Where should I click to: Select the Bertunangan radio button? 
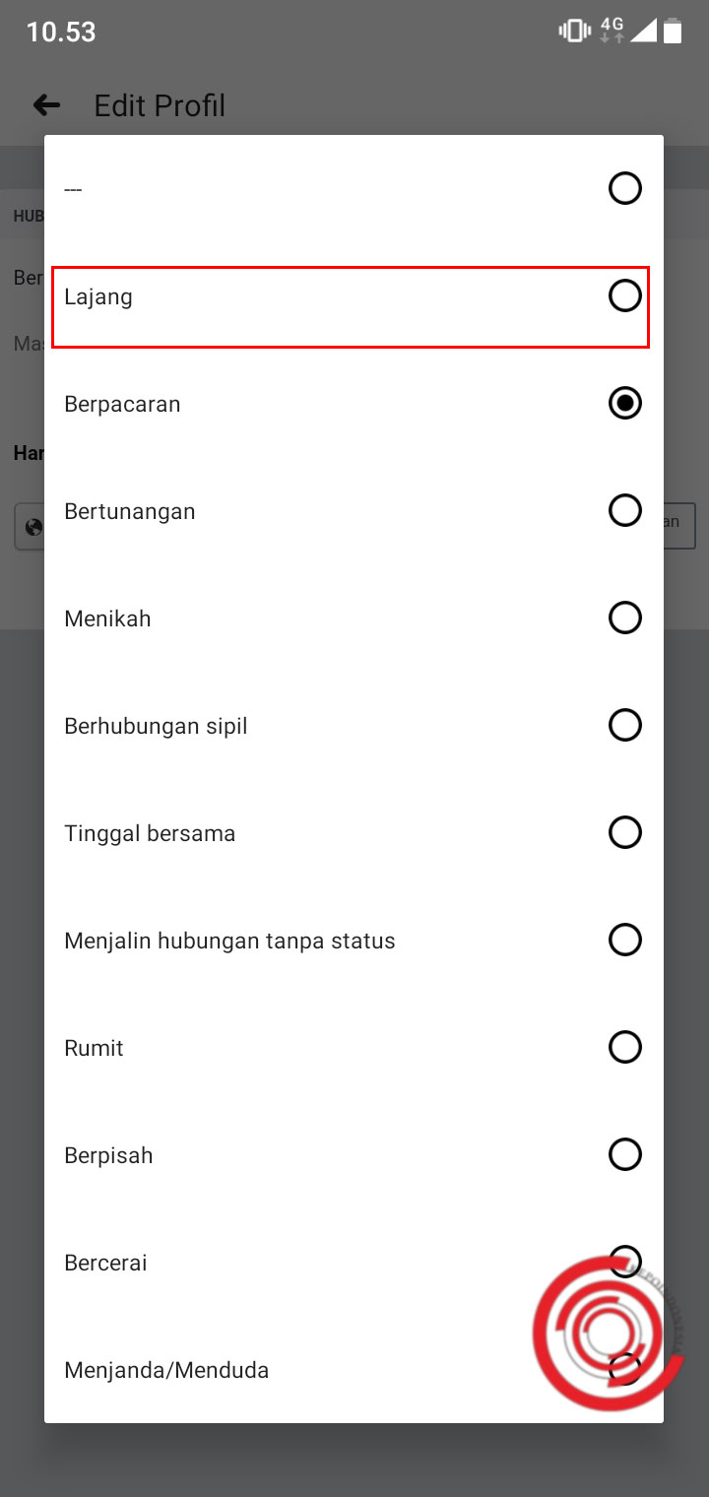pos(624,510)
